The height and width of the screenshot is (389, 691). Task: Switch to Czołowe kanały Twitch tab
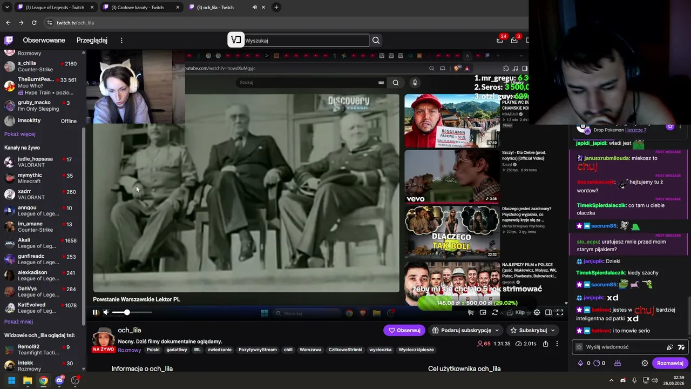141,8
